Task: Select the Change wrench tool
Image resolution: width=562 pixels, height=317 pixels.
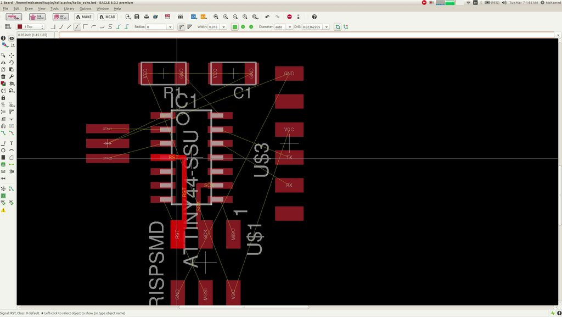Action: pyautogui.click(x=12, y=76)
